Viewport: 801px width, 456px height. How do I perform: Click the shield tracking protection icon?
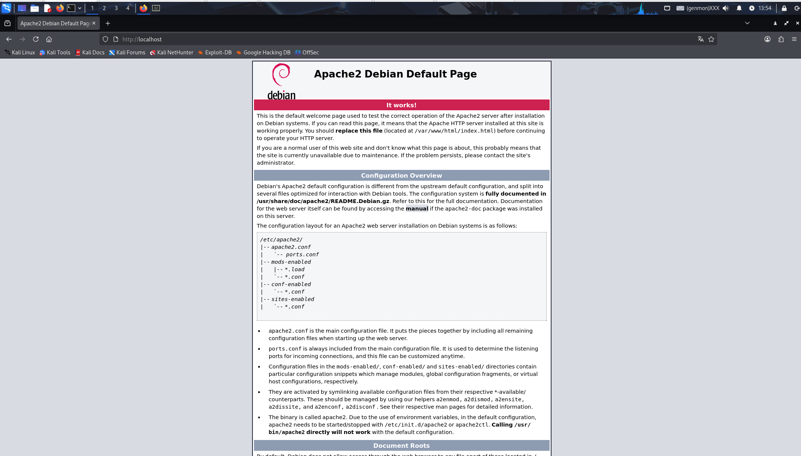point(105,39)
